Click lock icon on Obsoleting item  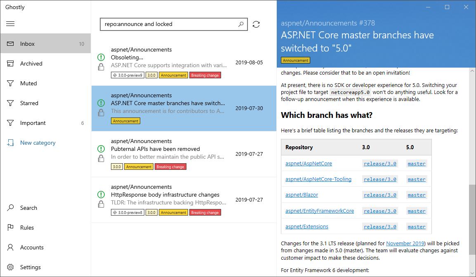[101, 67]
